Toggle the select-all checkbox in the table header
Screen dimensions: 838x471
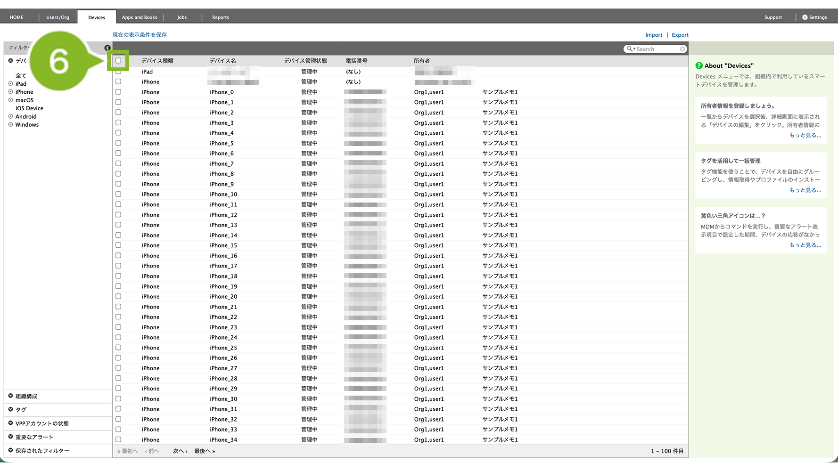tap(118, 61)
